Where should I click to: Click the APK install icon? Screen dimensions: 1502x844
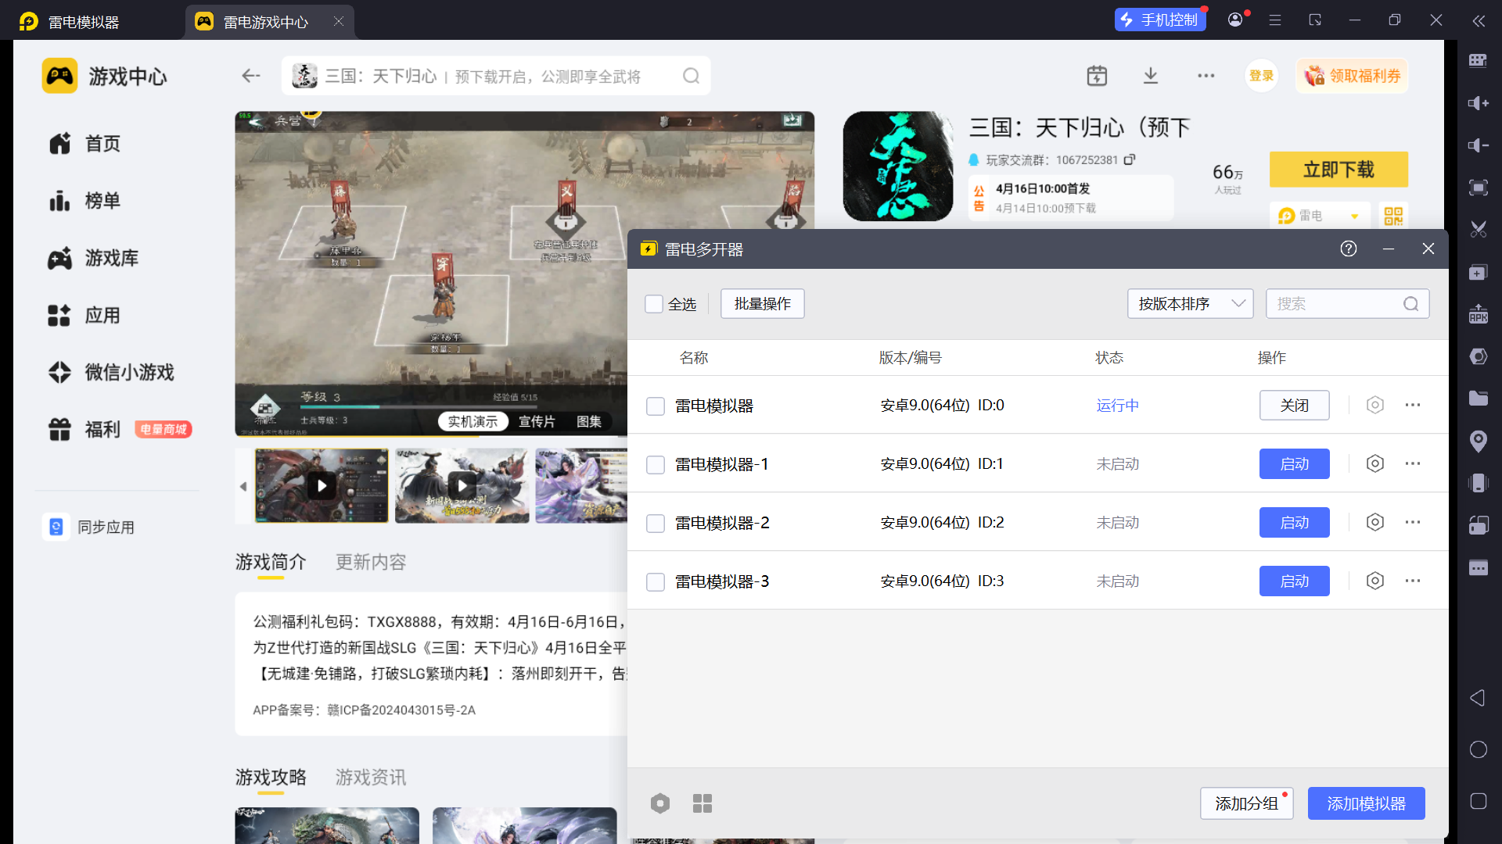coord(1478,314)
